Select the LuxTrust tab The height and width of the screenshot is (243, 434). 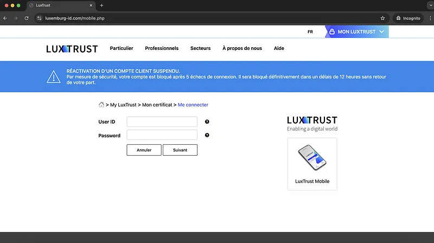click(x=61, y=5)
